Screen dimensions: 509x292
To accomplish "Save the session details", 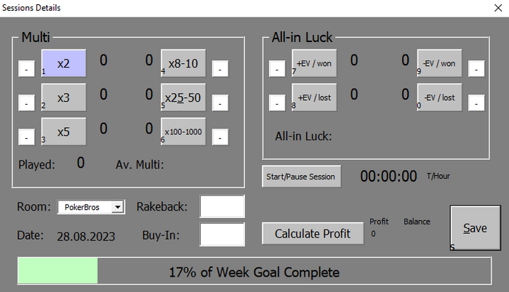I will pos(475,228).
